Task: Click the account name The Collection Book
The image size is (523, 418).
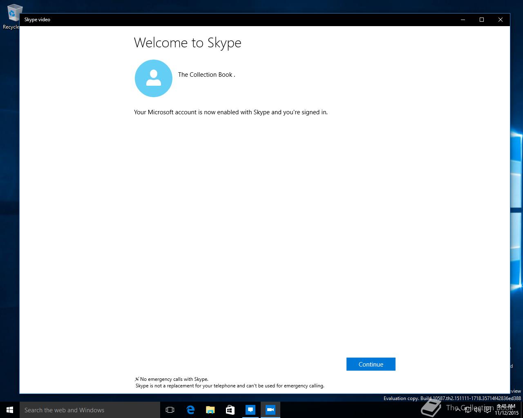Action: point(206,75)
